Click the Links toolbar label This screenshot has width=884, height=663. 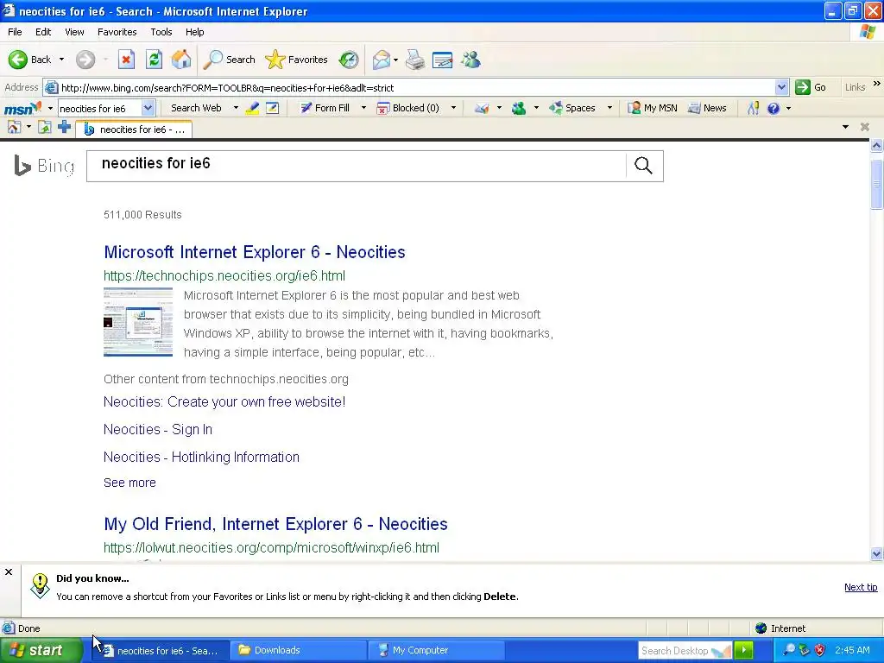click(855, 87)
